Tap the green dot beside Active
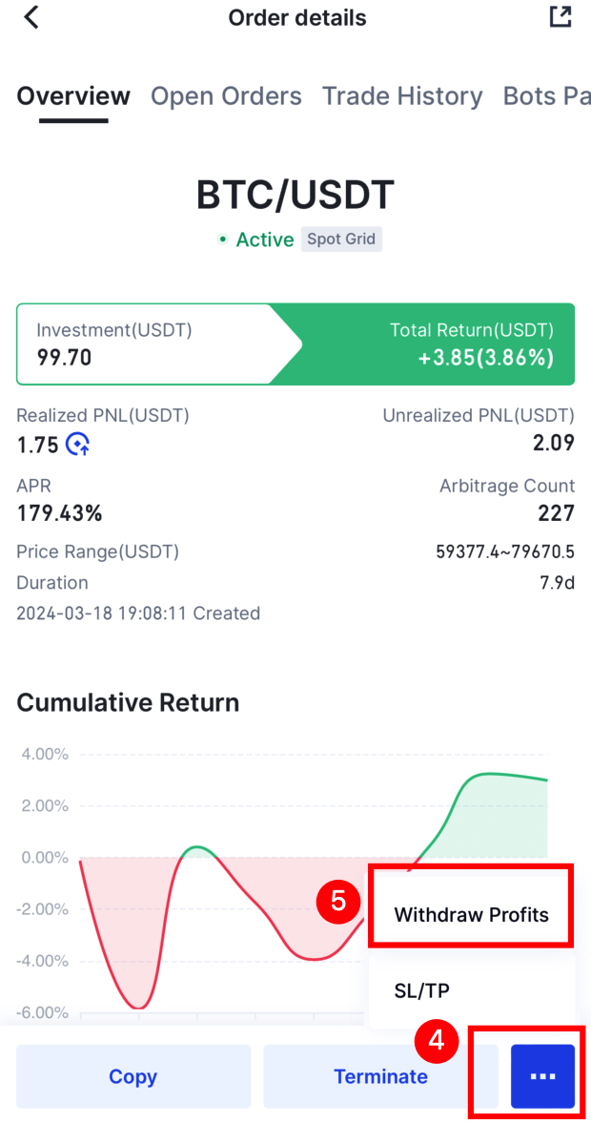The image size is (591, 1124). (x=223, y=239)
